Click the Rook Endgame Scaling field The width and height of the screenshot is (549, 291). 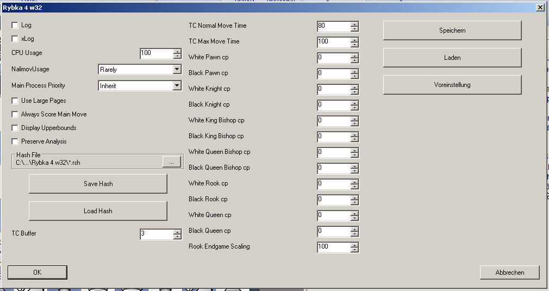tap(334, 247)
